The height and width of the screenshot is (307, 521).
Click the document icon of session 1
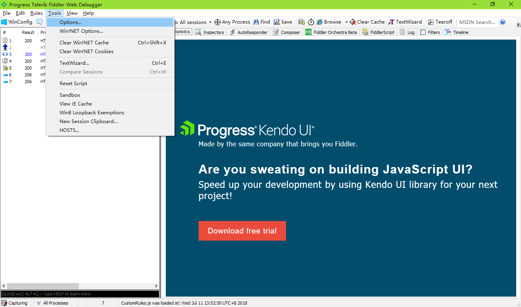click(x=5, y=40)
